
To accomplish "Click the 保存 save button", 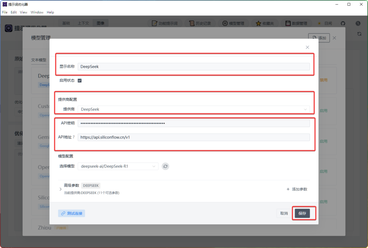I will click(303, 213).
